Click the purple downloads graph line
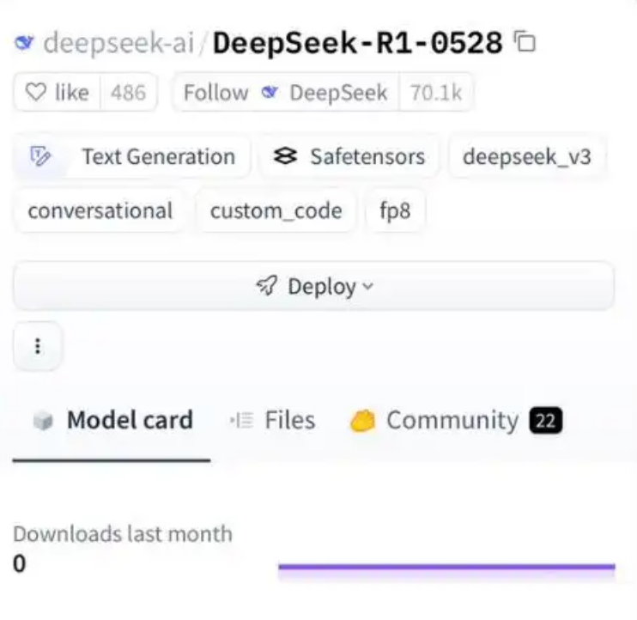 click(x=446, y=567)
